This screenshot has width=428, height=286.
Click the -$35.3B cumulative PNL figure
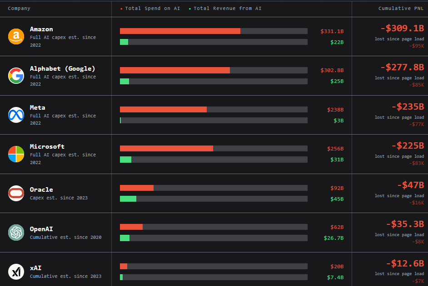click(405, 224)
